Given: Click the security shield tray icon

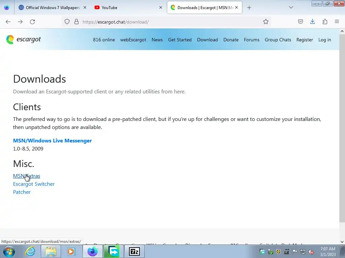Looking at the screenshot, I should click(279, 252).
